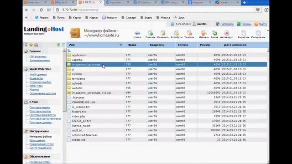Viewport: 292px width, 164px height.
Task: Click the Имя column sort arrow
Action: tap(120, 45)
